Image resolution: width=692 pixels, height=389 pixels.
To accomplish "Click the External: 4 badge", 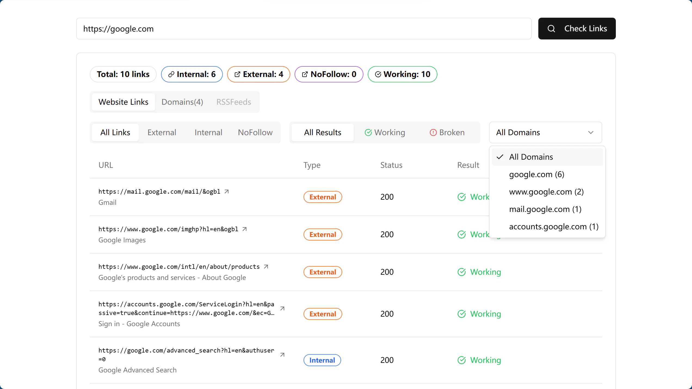I will coord(259,74).
